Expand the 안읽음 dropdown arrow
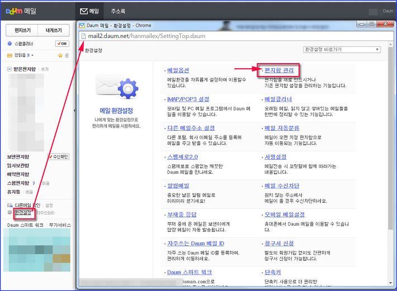The image size is (397, 291). [x=32, y=55]
